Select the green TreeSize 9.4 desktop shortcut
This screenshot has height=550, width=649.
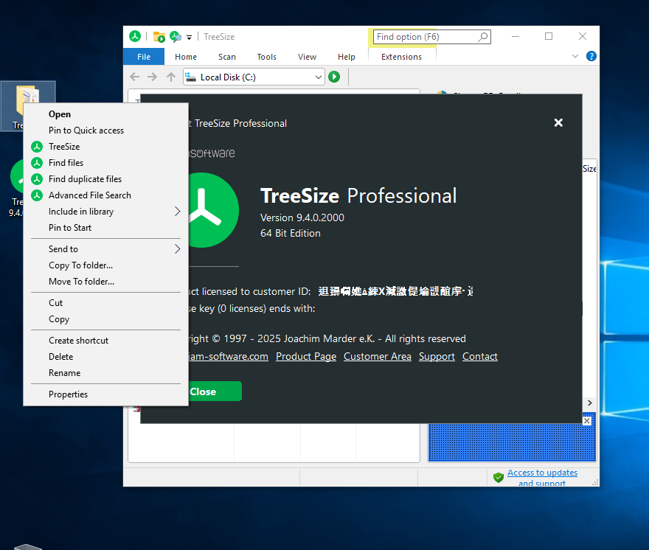16,178
